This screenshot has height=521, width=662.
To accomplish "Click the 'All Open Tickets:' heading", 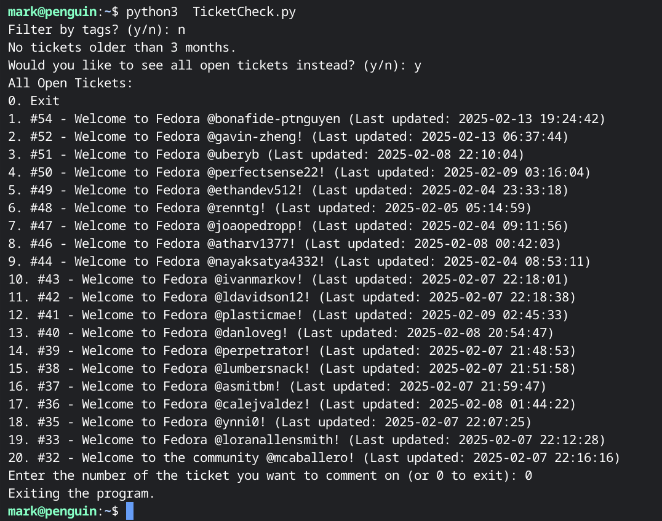I will tap(71, 83).
